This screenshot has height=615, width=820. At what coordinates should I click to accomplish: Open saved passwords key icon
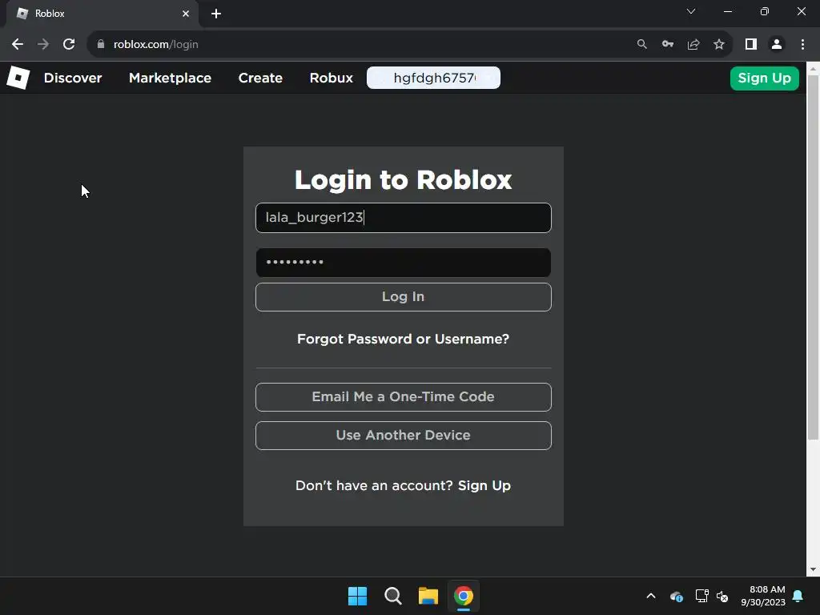point(668,45)
